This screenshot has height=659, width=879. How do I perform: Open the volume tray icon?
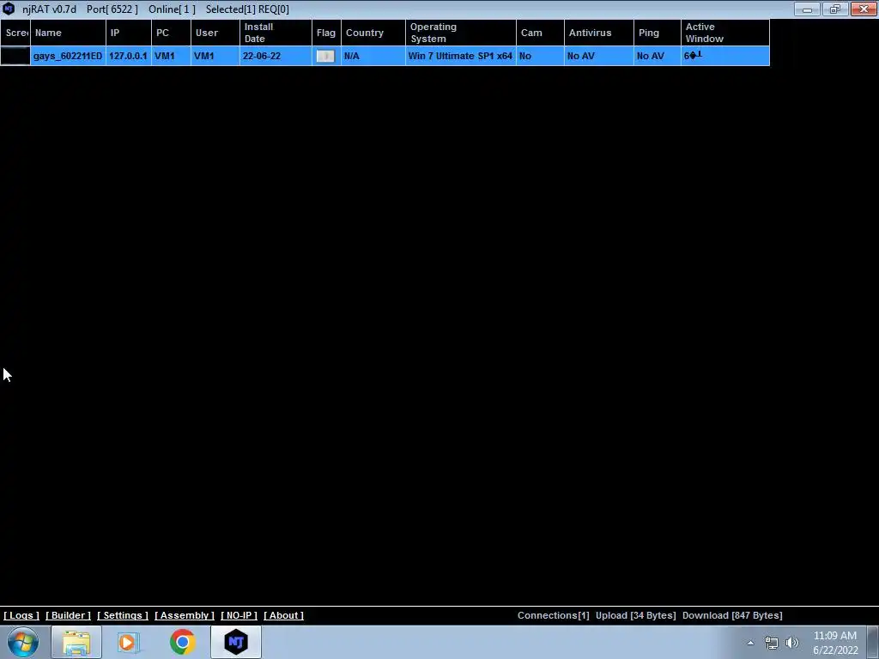[x=791, y=643]
